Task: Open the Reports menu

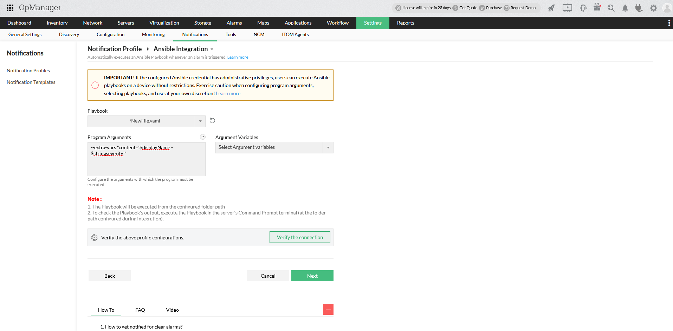Action: pyautogui.click(x=406, y=23)
